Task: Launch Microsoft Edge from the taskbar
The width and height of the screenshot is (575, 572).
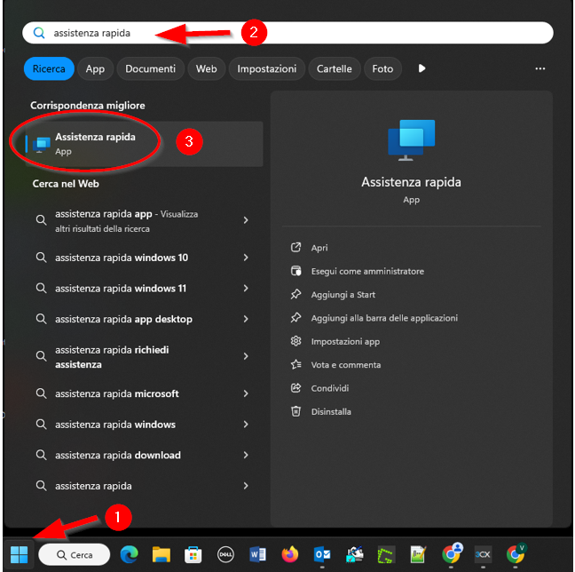Action: tap(129, 554)
